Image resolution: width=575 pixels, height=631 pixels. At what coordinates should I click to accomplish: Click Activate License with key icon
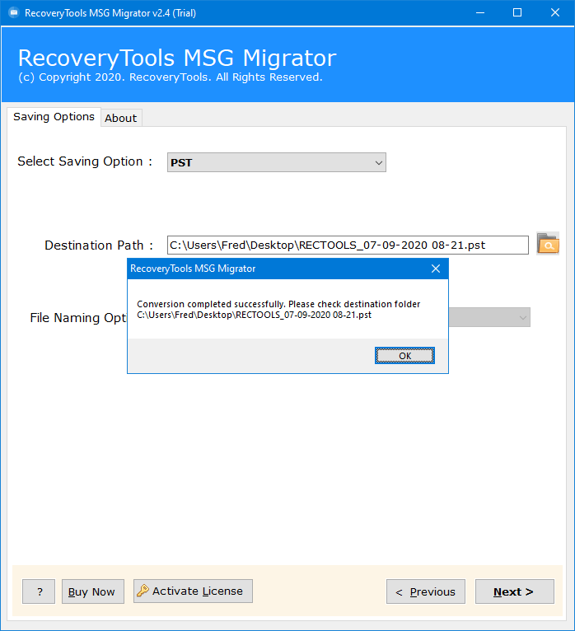[x=193, y=591]
